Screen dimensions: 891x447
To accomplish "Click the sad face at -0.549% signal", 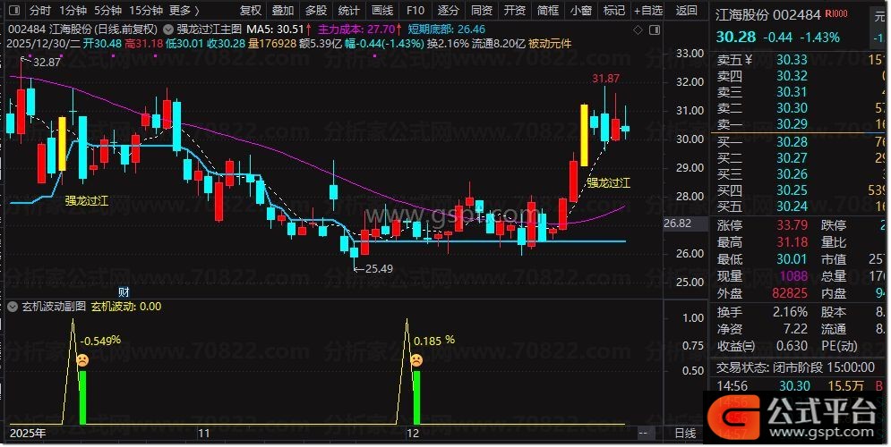I will point(81,359).
